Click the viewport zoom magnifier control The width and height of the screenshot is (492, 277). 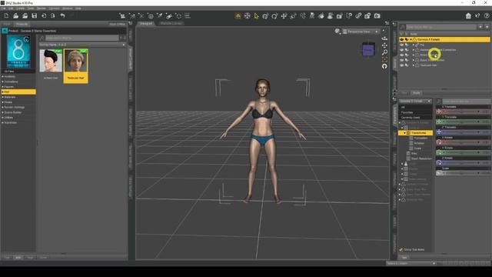[x=384, y=52]
